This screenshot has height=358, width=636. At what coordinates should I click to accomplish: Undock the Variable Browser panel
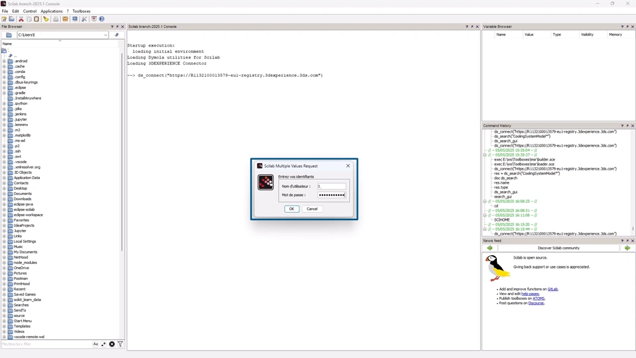pos(627,27)
